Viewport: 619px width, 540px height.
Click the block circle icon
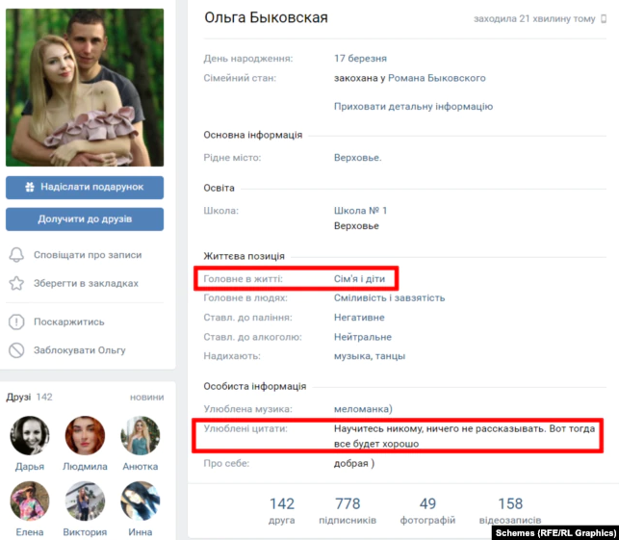[x=16, y=350]
